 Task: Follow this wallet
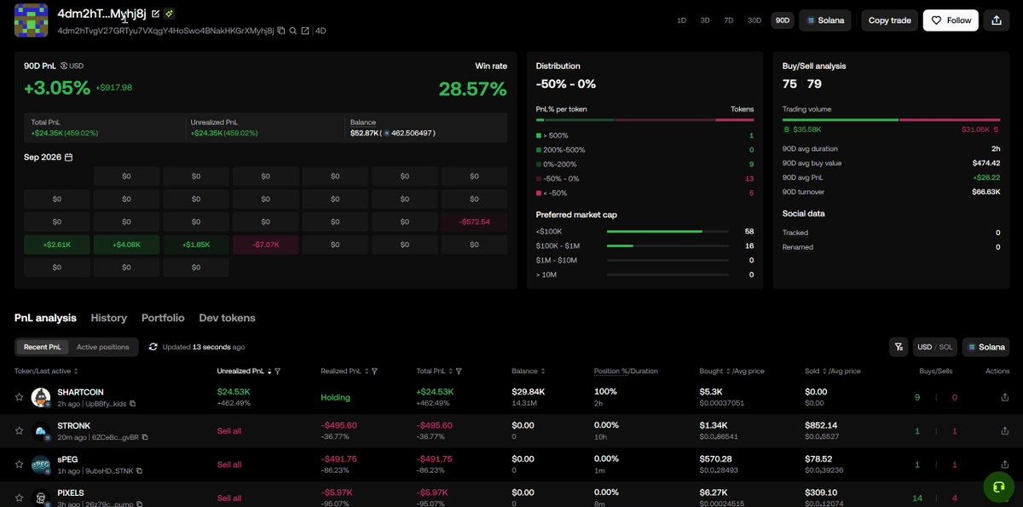(951, 20)
